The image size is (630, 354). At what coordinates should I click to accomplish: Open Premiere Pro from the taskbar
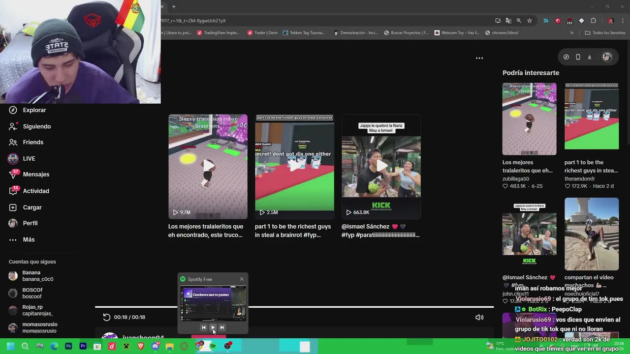point(83,346)
